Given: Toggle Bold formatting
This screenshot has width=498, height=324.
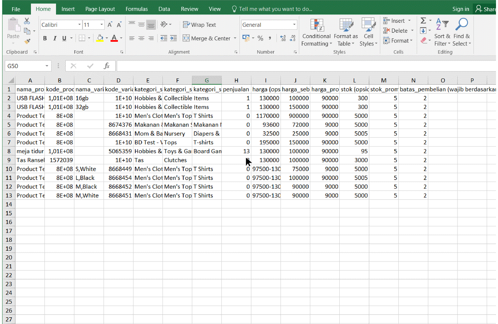Looking at the screenshot, I should [45, 38].
